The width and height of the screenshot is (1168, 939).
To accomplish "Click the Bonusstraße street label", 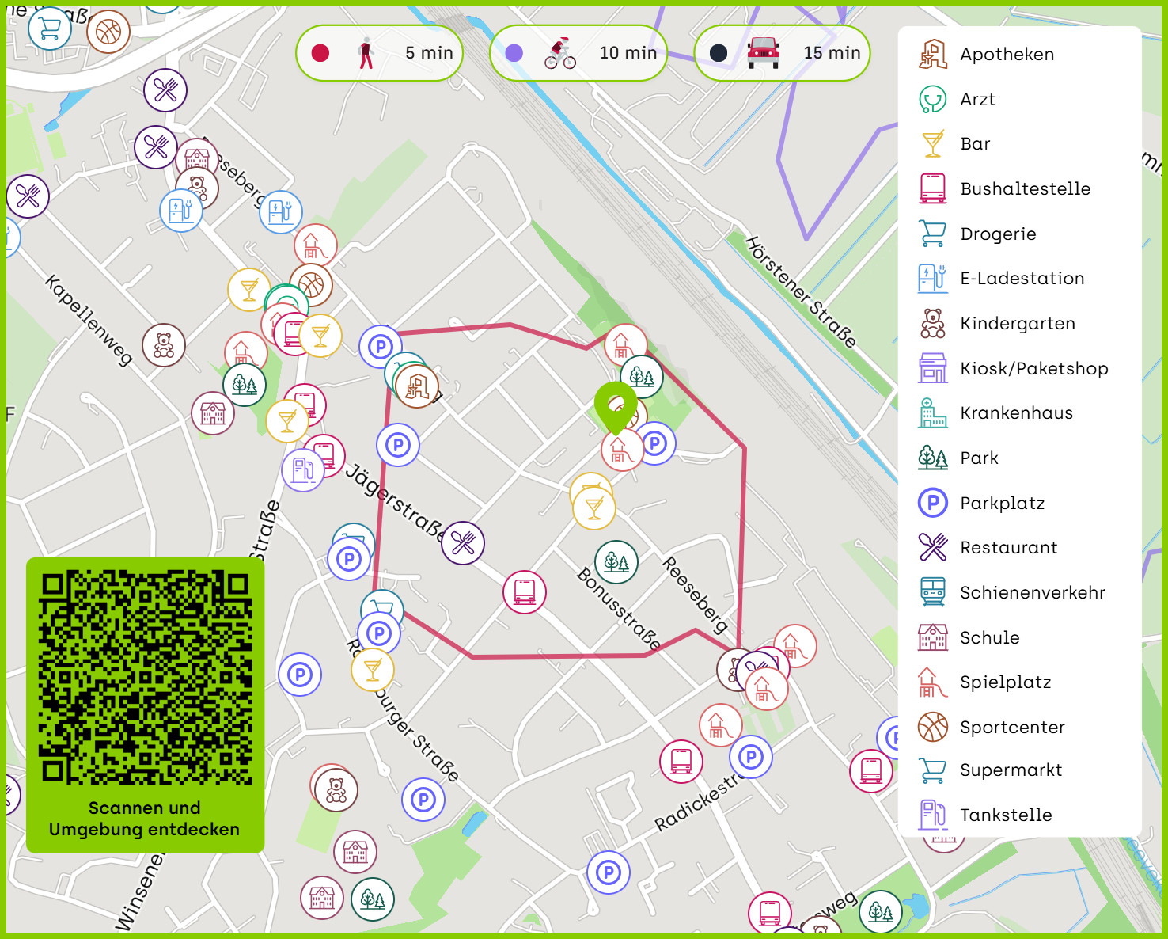I will pyautogui.click(x=619, y=608).
